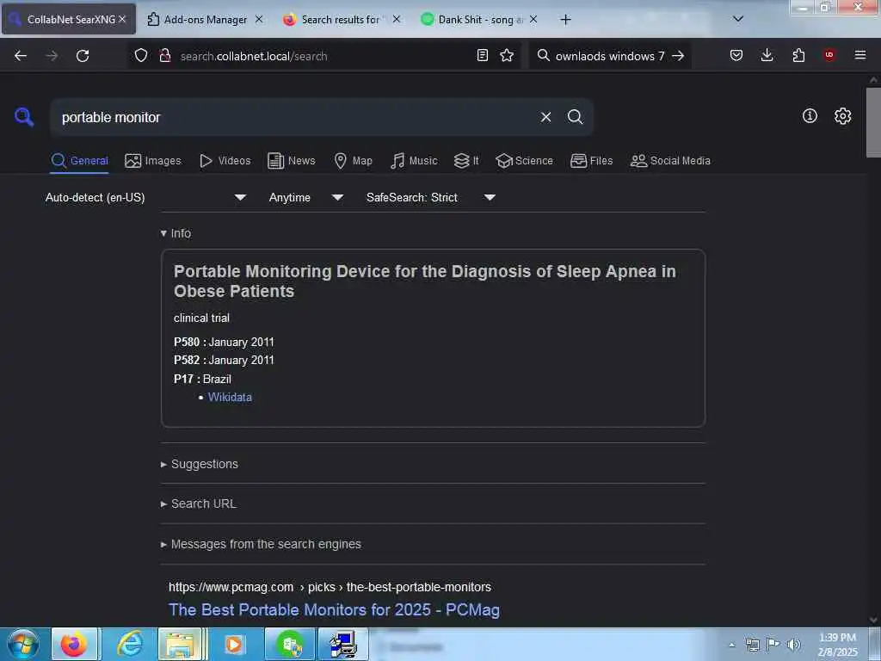Open the Windows Start menu

[23, 645]
